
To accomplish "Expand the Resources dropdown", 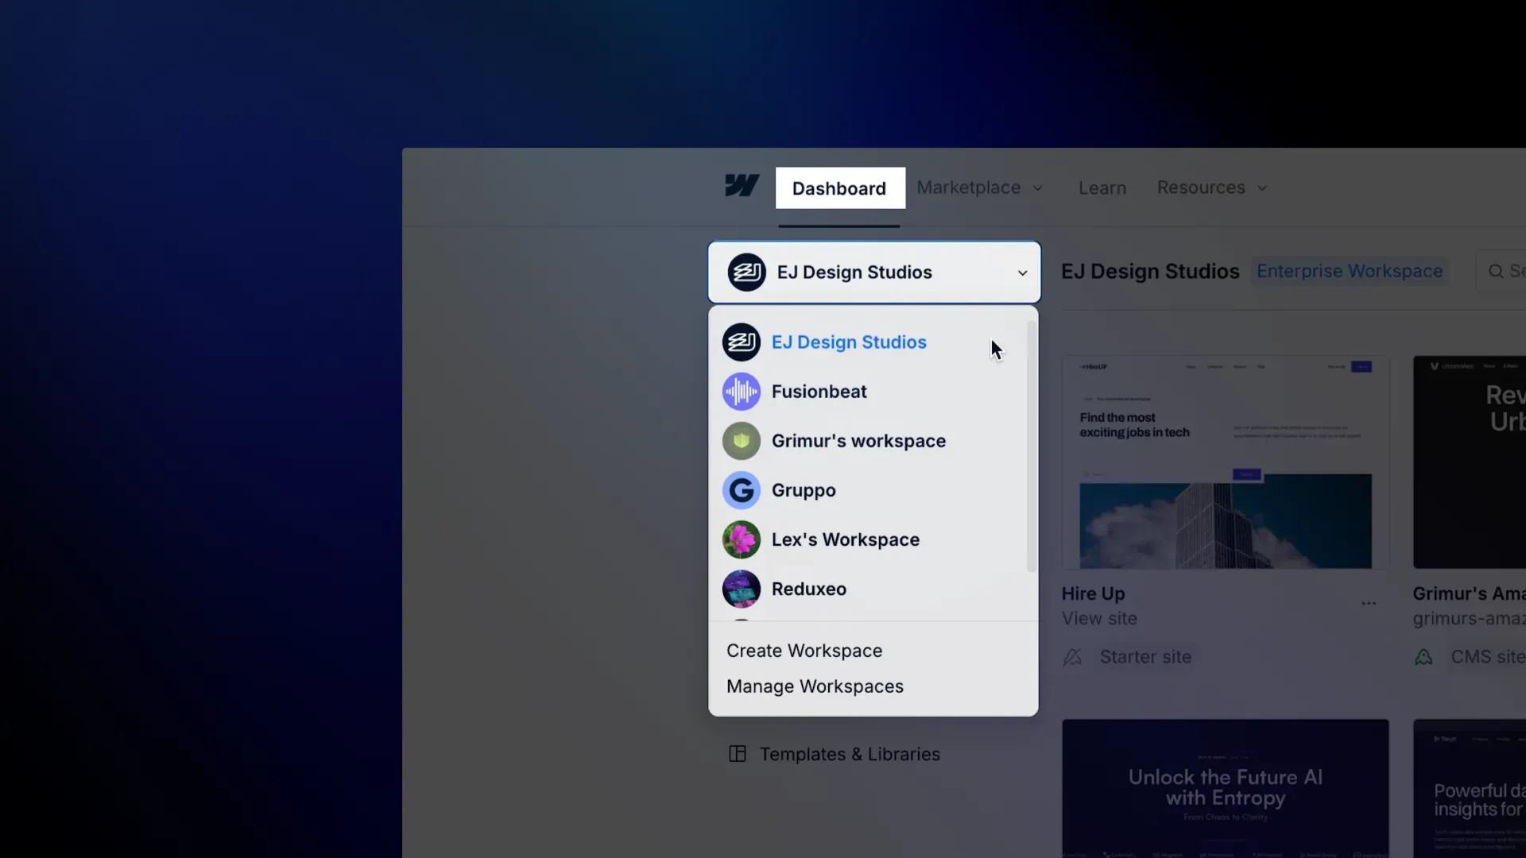I will (1210, 187).
